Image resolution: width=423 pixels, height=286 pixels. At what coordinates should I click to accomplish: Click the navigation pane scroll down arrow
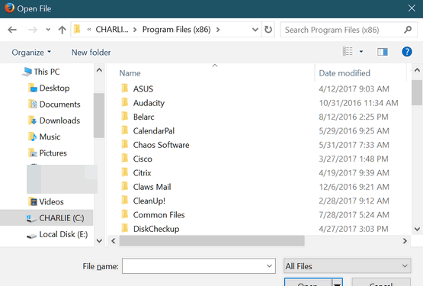pyautogui.click(x=99, y=241)
